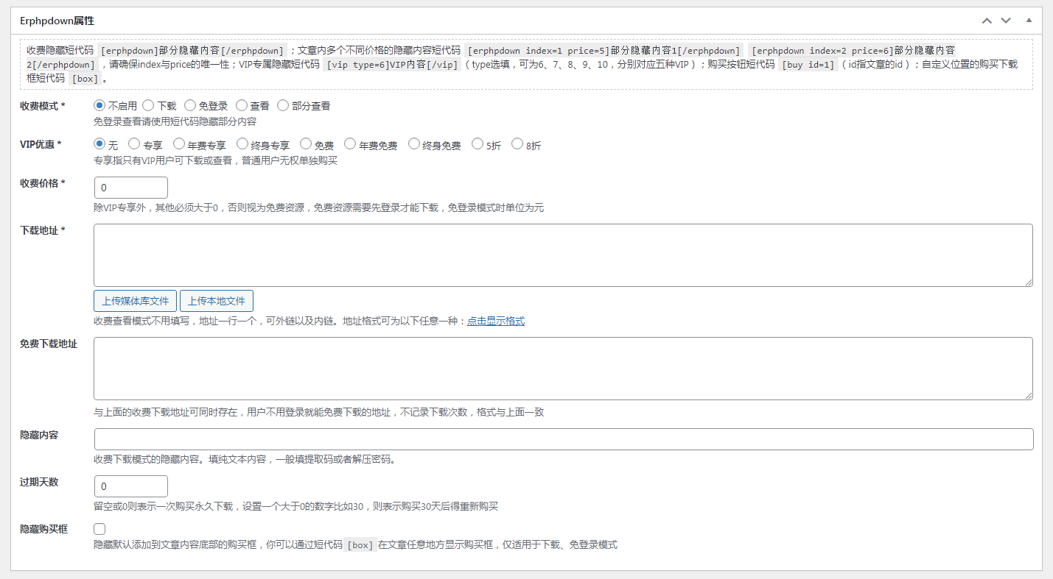
Task: Focus the 收费价格 input field
Action: pyautogui.click(x=131, y=188)
